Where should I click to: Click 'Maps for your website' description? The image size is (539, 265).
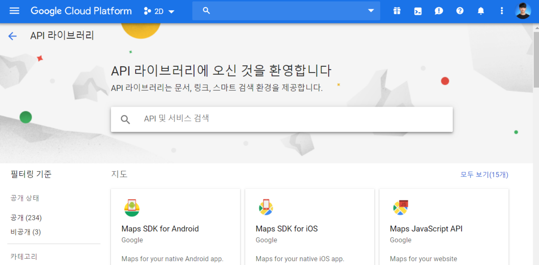pyautogui.click(x=423, y=259)
